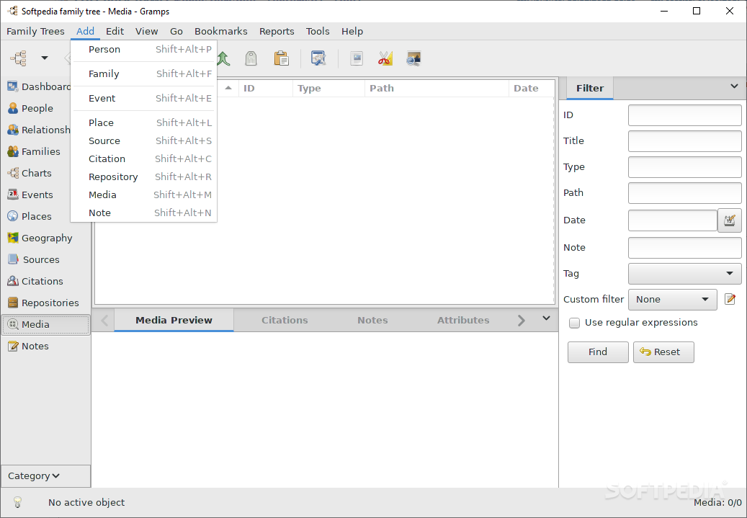Image resolution: width=747 pixels, height=518 pixels.
Task: Navigate to the Places category
Action: pyautogui.click(x=30, y=216)
